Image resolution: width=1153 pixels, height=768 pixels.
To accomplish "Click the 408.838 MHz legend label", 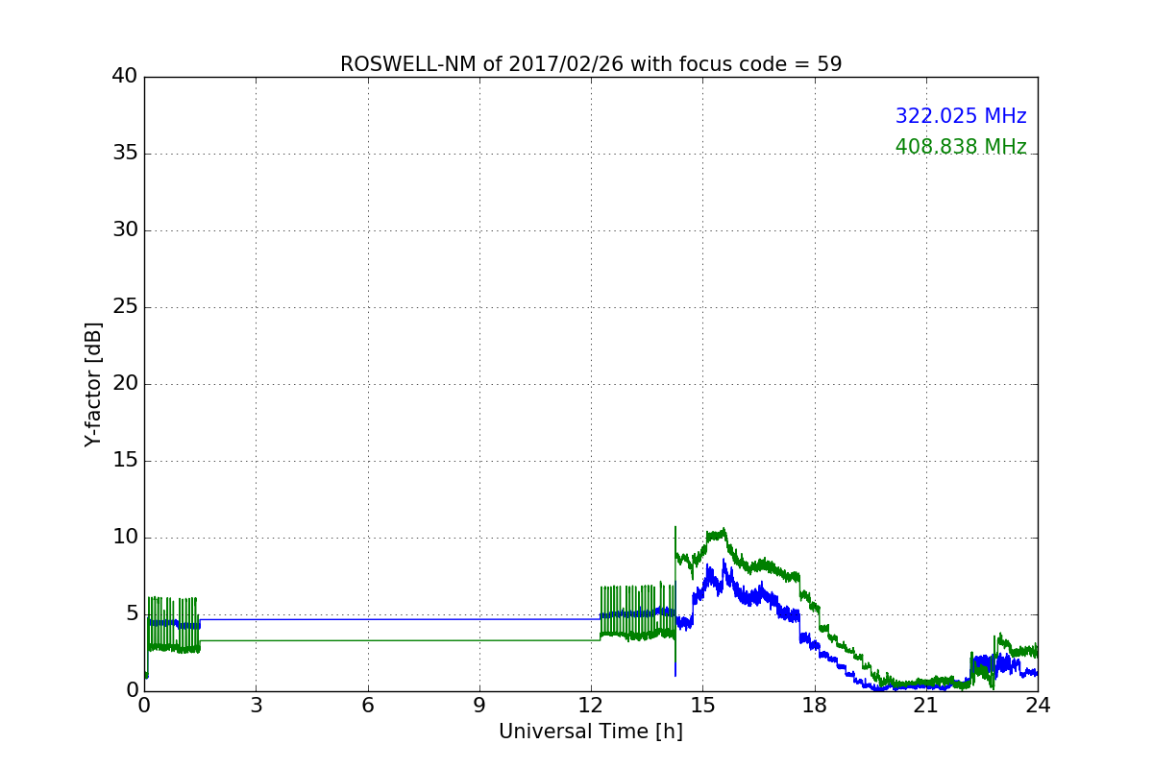I will click(x=961, y=147).
